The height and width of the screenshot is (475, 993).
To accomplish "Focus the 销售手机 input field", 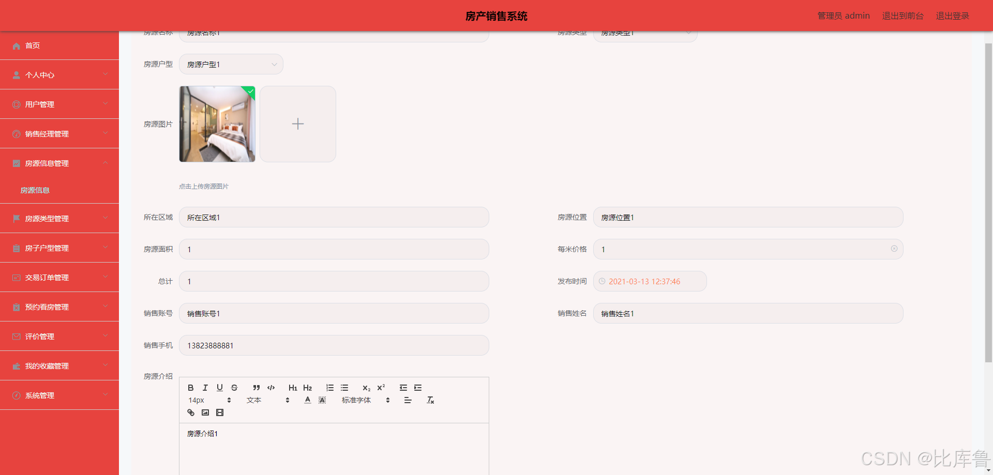I will click(334, 345).
